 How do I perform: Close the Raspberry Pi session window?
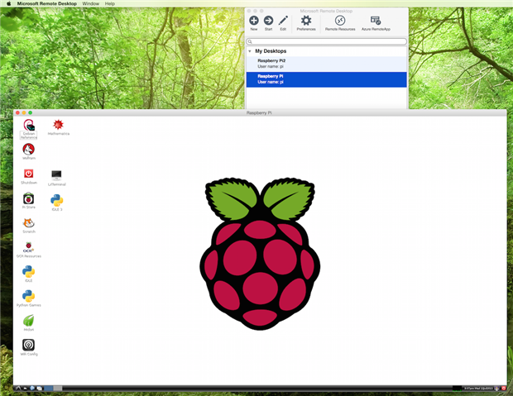(17, 112)
